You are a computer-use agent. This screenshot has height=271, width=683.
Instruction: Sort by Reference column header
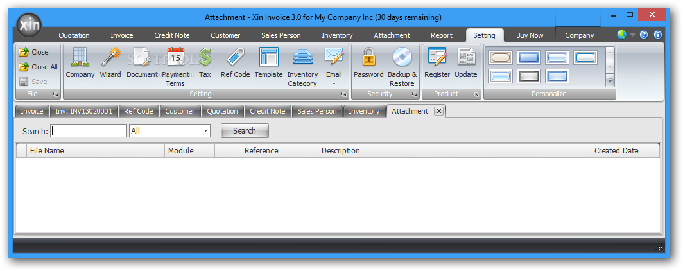coord(279,151)
